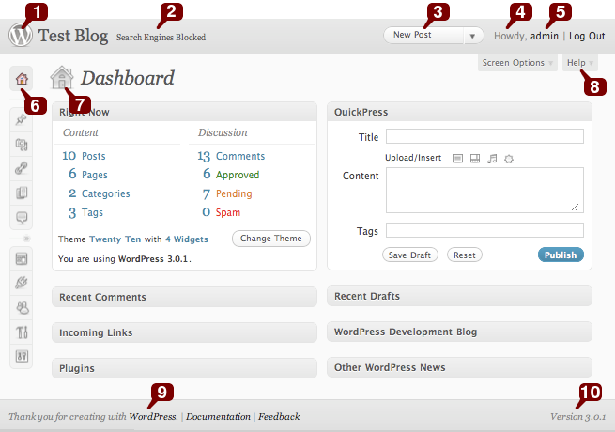
Task: Open Media icon in sidebar
Action: click(22, 144)
